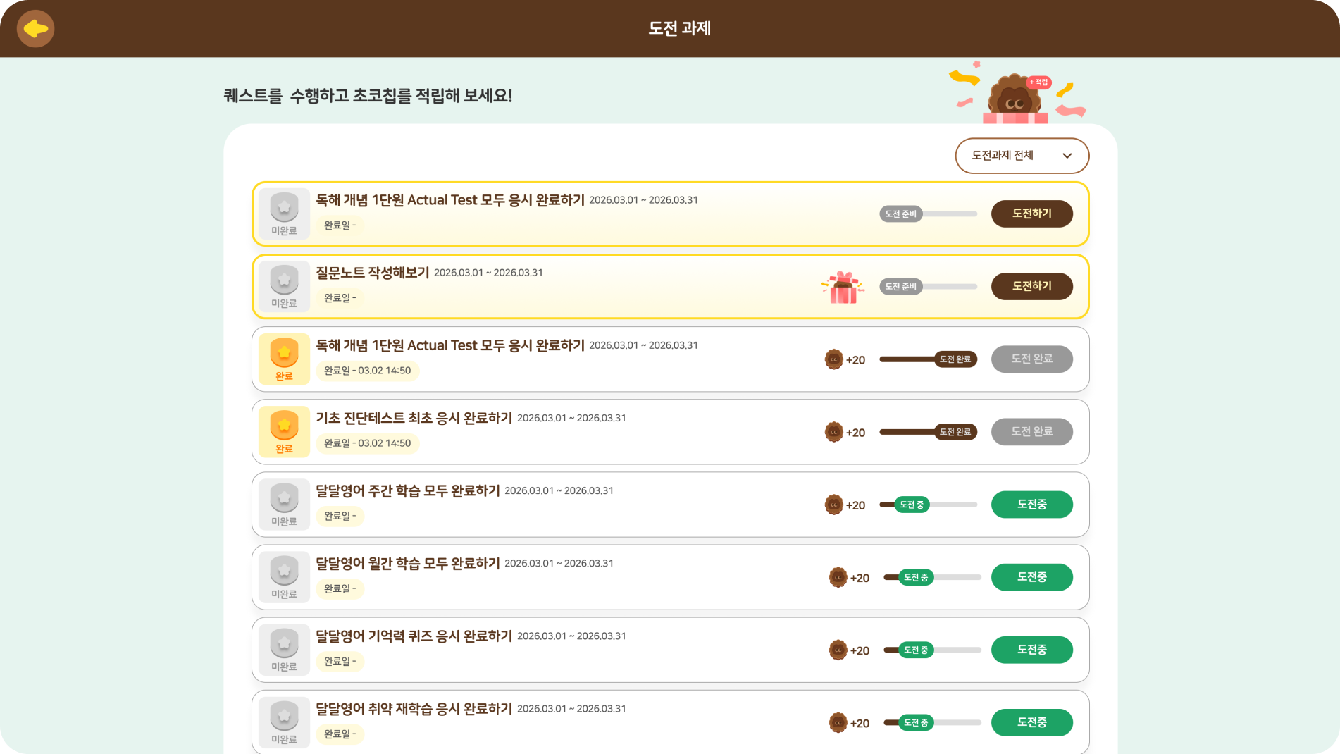1340x754 pixels.
Task: Select the 달달영어 기억력 퀴즈 응시 완료하기 title
Action: (414, 636)
